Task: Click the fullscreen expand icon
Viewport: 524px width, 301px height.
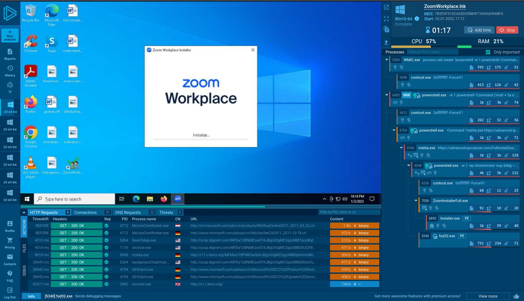Action: [386, 19]
